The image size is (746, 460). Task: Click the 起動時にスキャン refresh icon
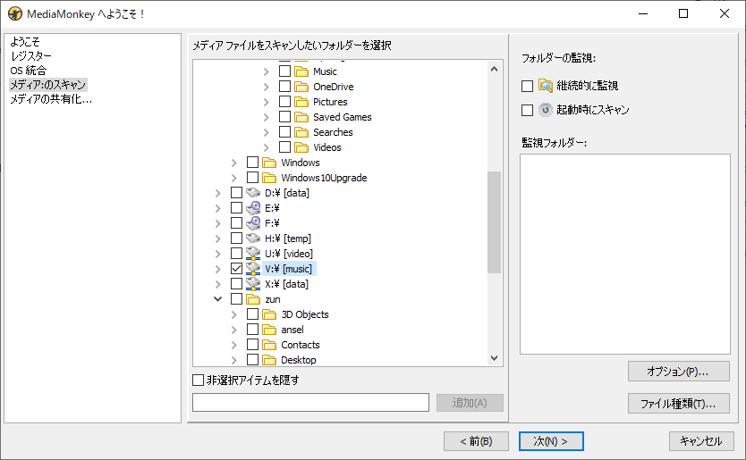click(546, 110)
